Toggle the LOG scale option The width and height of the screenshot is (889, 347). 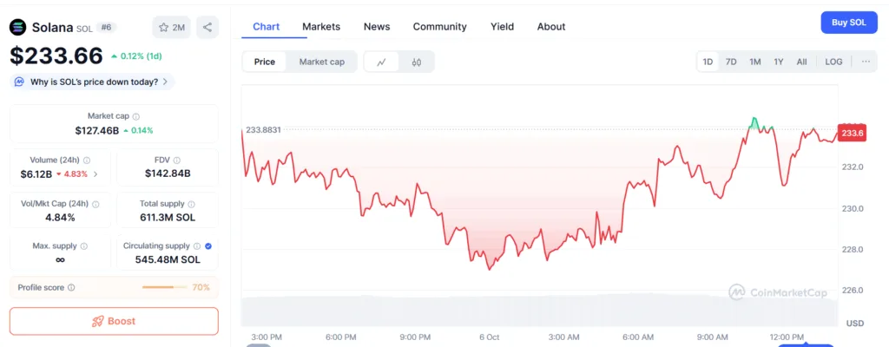(833, 62)
